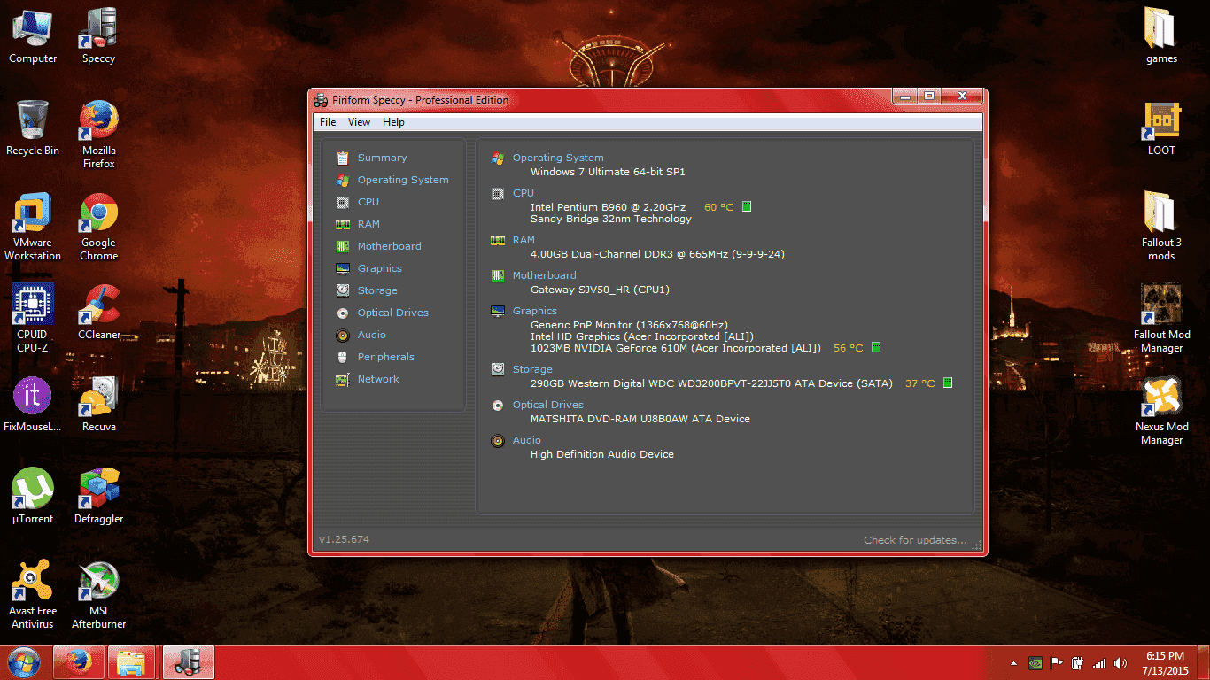This screenshot has height=680, width=1210.
Task: Click the Motherboard chip icon in the summary pane
Action: [498, 275]
